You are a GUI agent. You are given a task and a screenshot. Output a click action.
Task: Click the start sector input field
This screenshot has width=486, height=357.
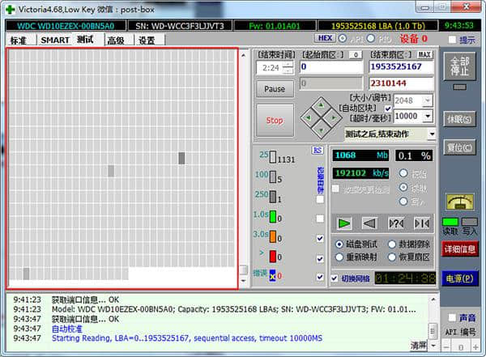(330, 68)
